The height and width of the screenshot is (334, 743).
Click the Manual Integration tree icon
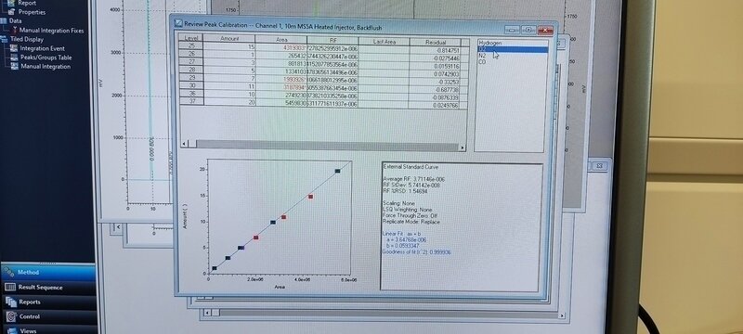pyautogui.click(x=14, y=66)
